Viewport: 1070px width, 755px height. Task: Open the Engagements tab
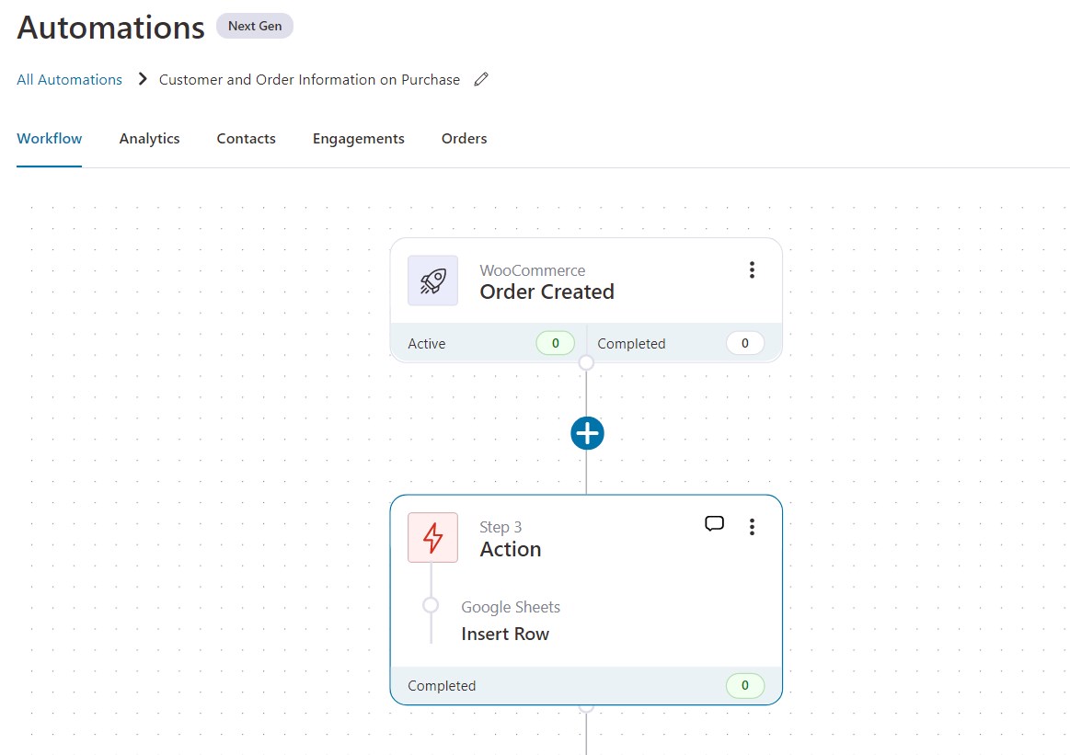coord(358,138)
